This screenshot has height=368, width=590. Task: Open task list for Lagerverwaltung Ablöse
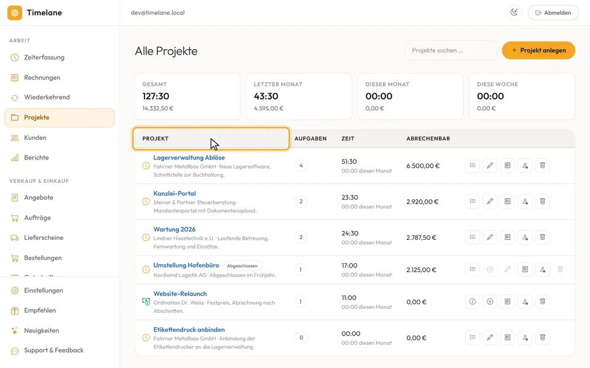[x=472, y=165]
